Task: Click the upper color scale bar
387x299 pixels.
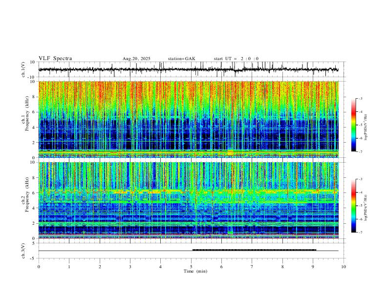Action: (x=353, y=125)
